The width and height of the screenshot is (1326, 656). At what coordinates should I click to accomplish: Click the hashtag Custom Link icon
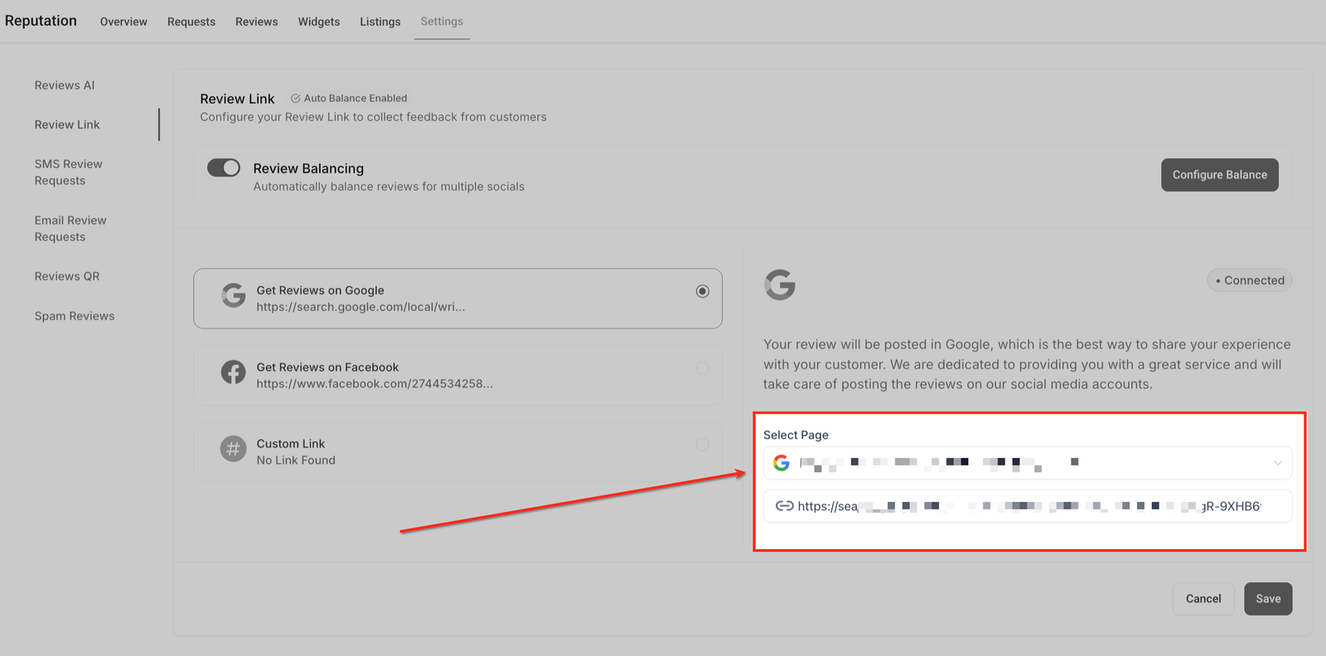pos(234,449)
